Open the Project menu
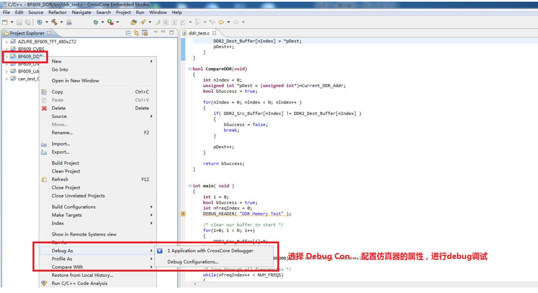The width and height of the screenshot is (538, 293). [123, 12]
